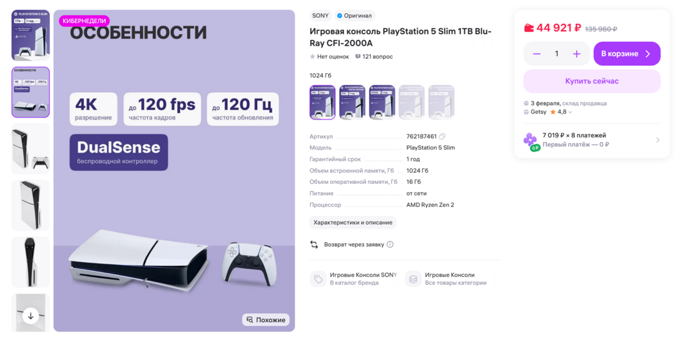Select the third product variant thumbnail

[x=382, y=102]
